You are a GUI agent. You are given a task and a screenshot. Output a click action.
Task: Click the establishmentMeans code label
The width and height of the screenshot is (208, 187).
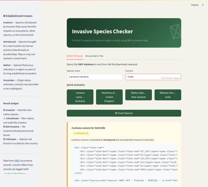(x=15, y=173)
